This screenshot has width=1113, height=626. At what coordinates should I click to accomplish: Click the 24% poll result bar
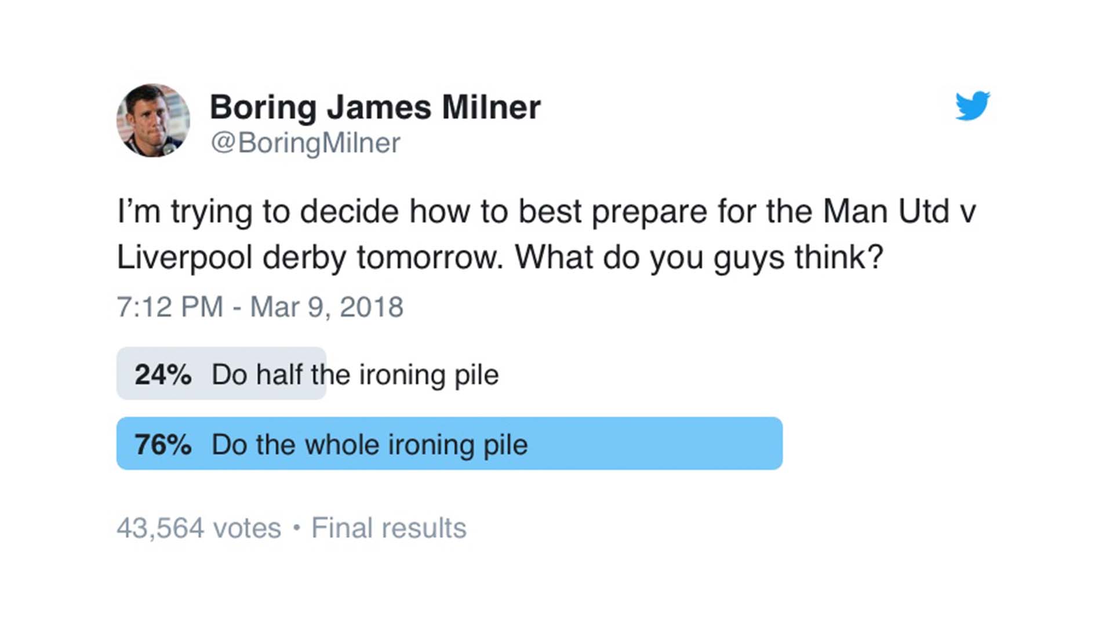(x=221, y=373)
